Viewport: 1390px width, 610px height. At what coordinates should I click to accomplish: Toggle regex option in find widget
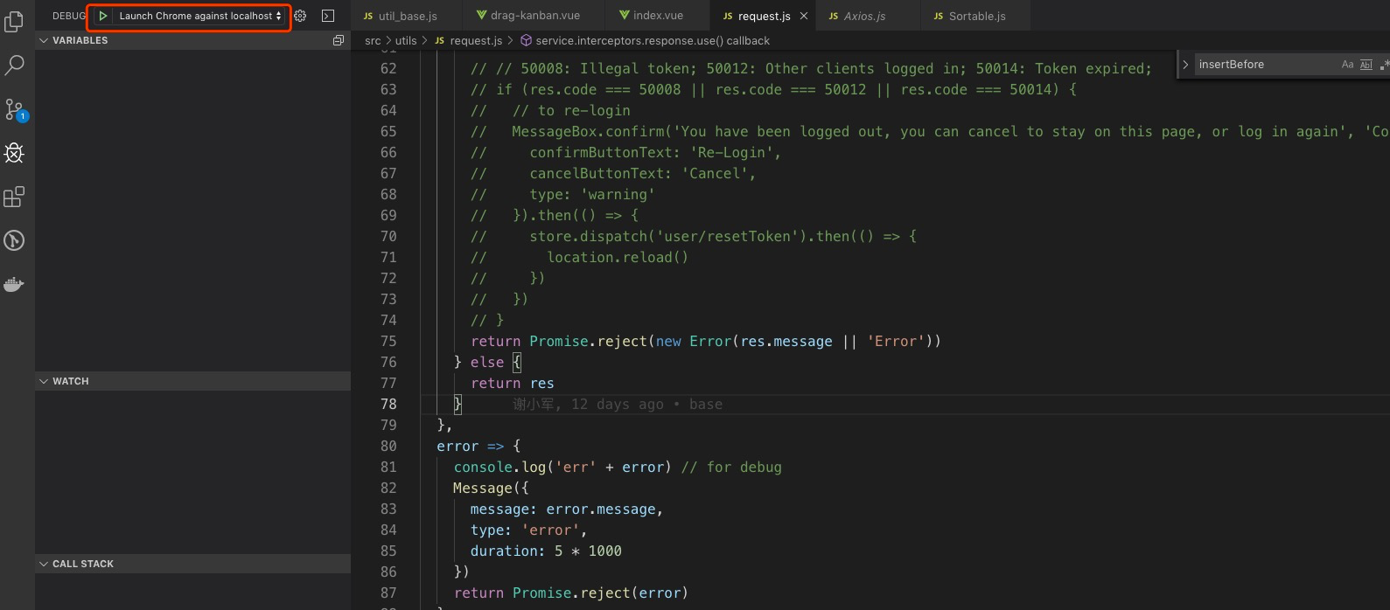[1385, 65]
